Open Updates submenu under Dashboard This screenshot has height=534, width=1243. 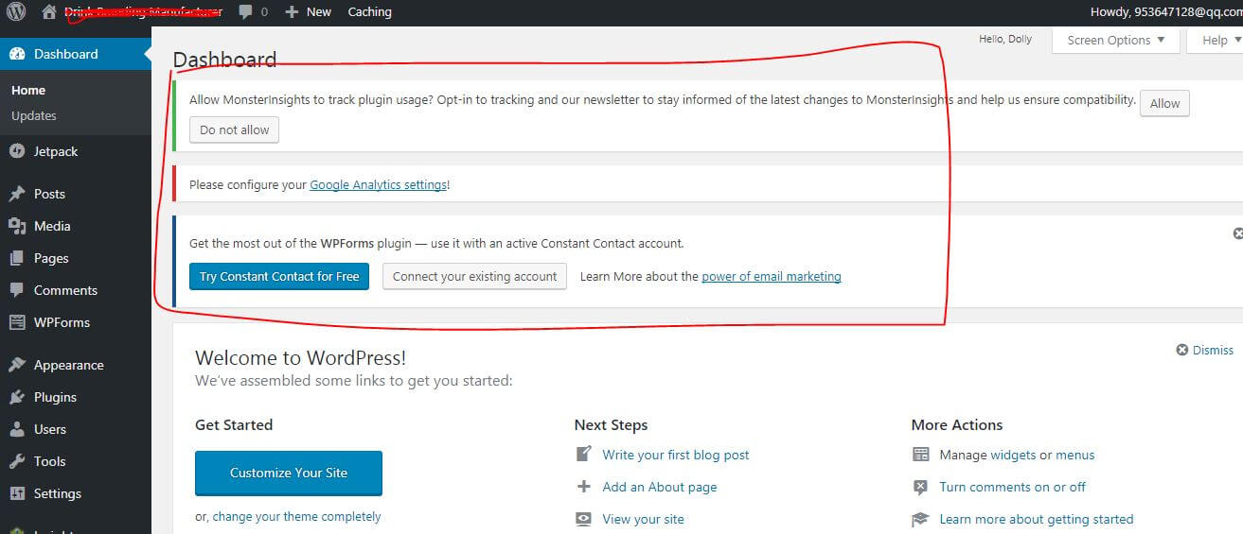(x=34, y=116)
